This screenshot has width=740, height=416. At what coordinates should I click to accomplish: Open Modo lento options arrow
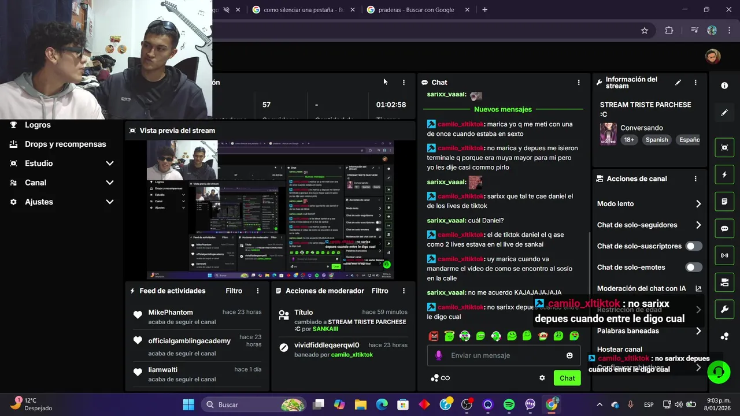(698, 204)
